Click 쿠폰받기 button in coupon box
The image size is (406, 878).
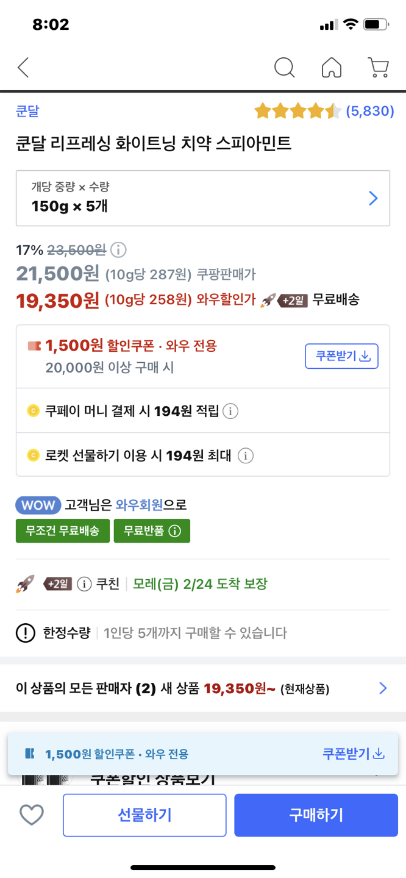341,357
